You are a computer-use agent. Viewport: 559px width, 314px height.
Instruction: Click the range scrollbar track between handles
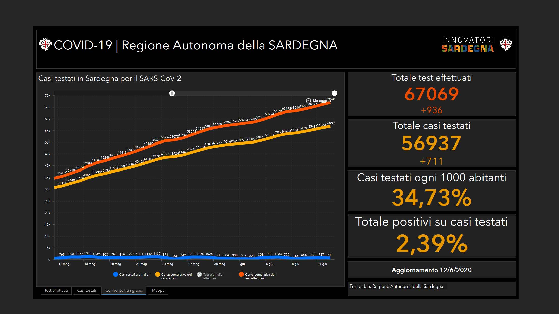pos(252,93)
